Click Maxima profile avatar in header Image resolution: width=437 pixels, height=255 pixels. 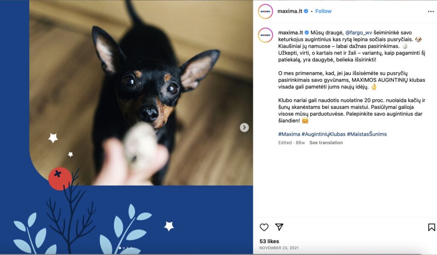pyautogui.click(x=265, y=12)
